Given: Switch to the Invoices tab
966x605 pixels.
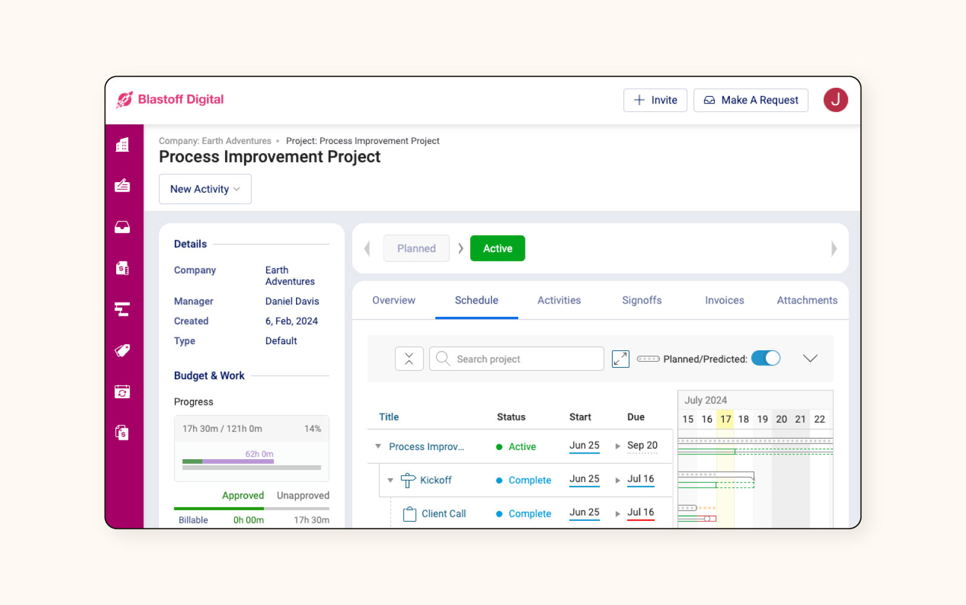Looking at the screenshot, I should [x=724, y=300].
